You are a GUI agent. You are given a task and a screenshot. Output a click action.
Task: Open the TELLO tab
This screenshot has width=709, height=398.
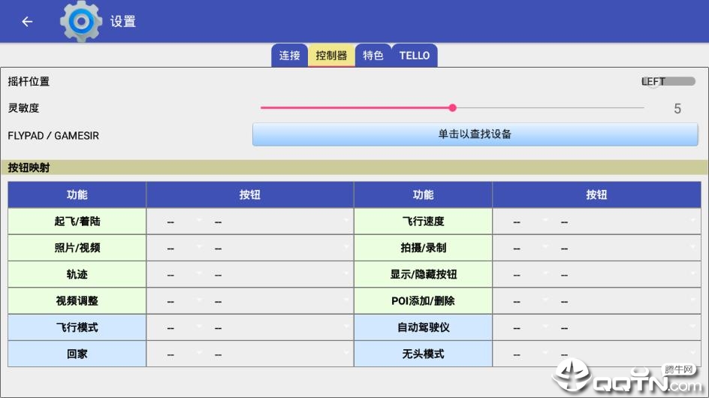[x=415, y=56]
